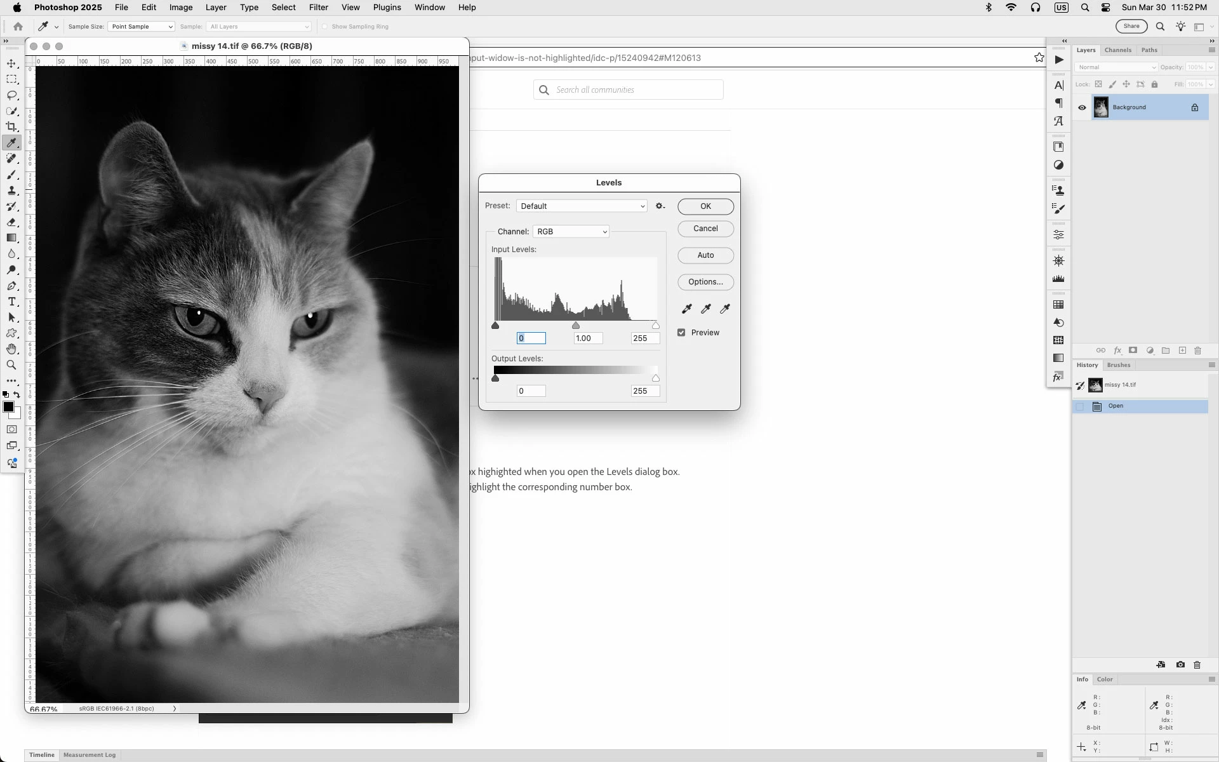Open the Channel dropdown set to RGB

click(571, 232)
